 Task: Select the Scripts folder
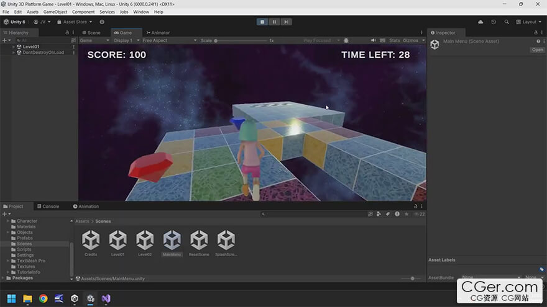24,249
